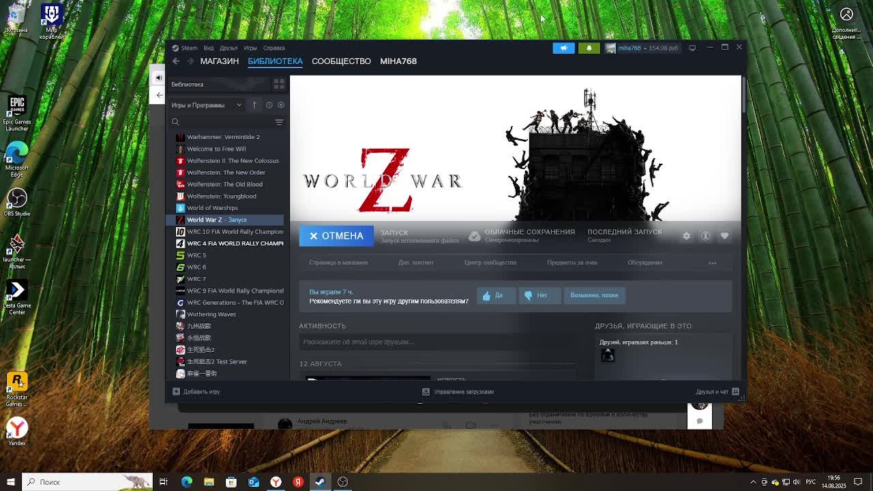
Task: Toggle recent-activity clock filter
Action: [x=269, y=105]
